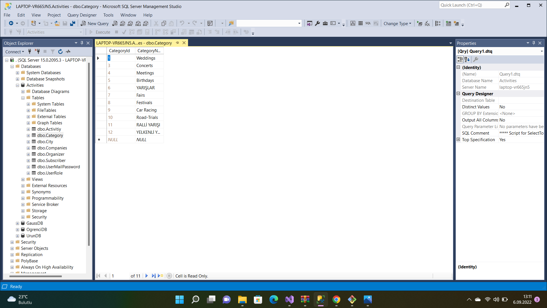The width and height of the screenshot is (547, 308).
Task: Toggle the SQL Pane icon
Action: click(x=368, y=23)
